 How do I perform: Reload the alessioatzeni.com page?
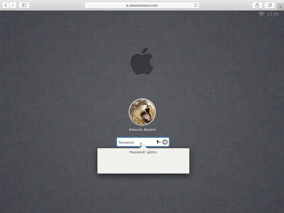196,5
